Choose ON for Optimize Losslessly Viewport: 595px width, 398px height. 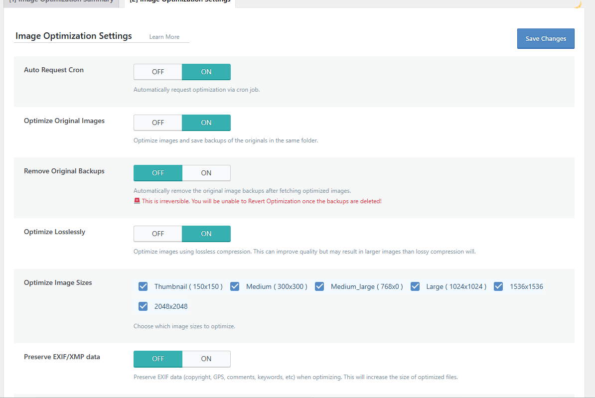click(x=206, y=234)
